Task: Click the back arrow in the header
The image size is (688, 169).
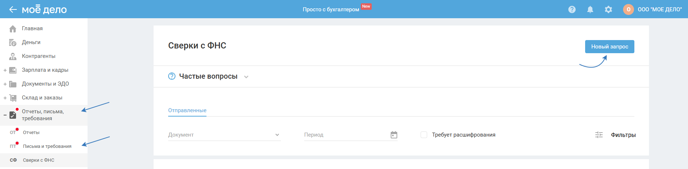Action: (13, 9)
